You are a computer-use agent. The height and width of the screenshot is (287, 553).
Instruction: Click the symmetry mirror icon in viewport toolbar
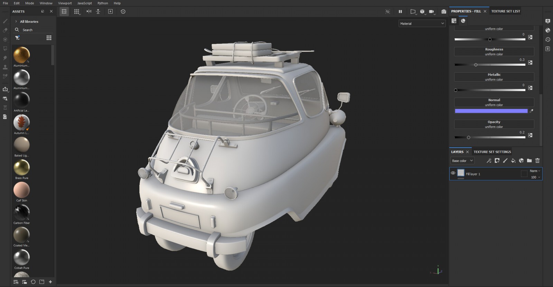coord(89,11)
